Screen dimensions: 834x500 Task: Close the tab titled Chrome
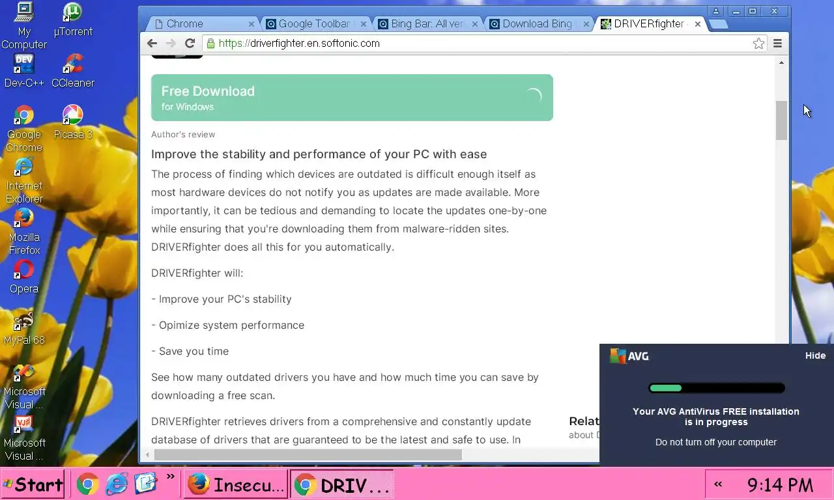(x=252, y=23)
